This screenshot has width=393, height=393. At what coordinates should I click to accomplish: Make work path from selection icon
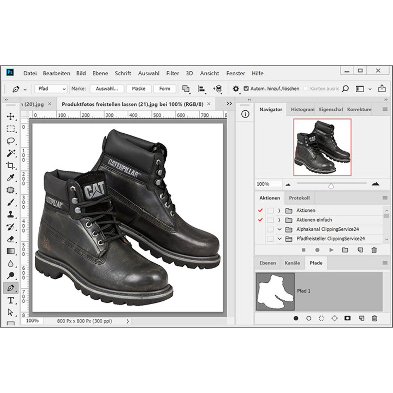334,318
